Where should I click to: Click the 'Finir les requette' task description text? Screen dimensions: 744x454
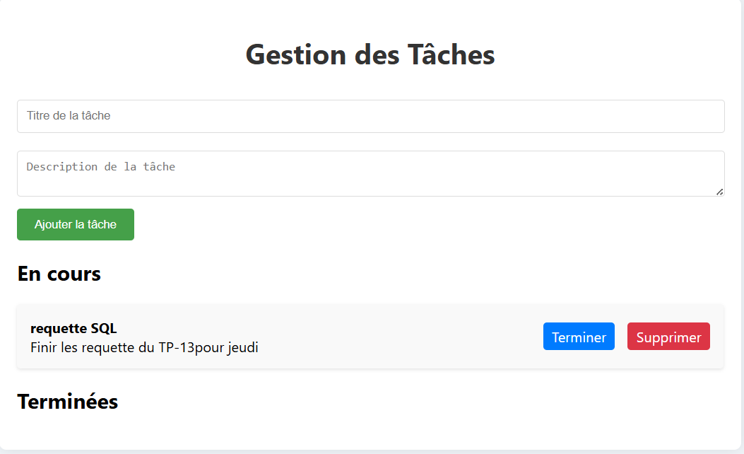(x=144, y=347)
